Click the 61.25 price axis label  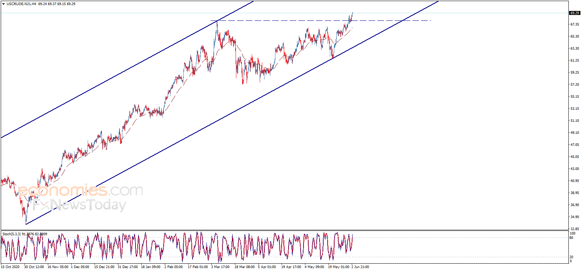575,61
